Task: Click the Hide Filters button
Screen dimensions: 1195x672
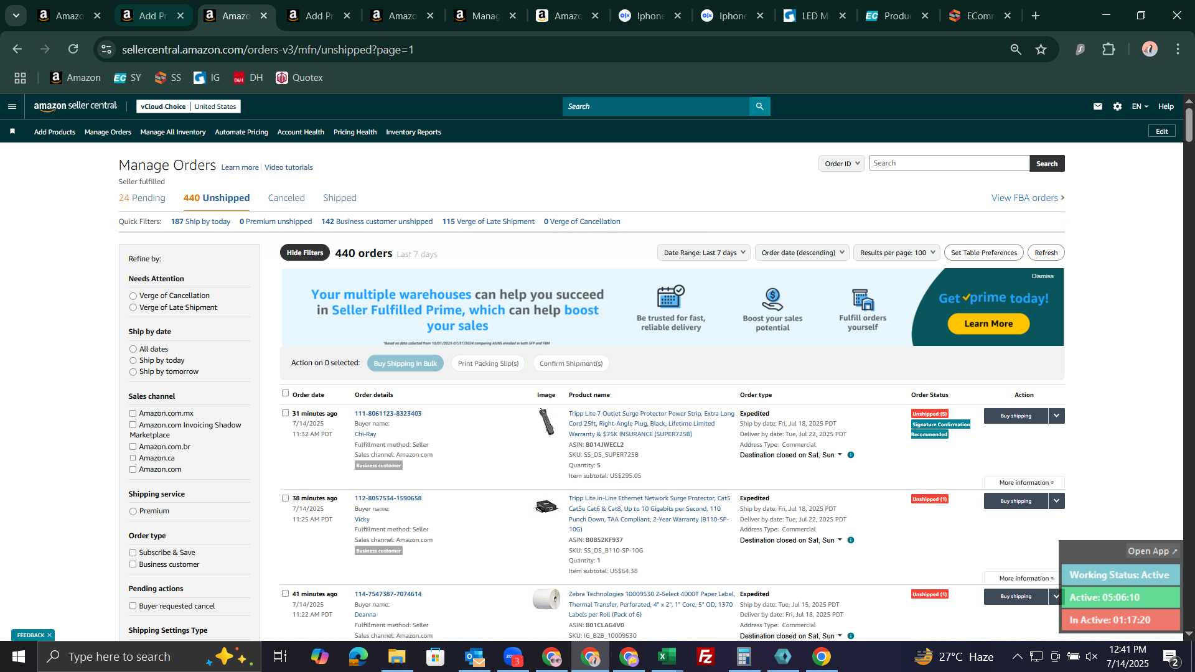Action: click(x=305, y=253)
